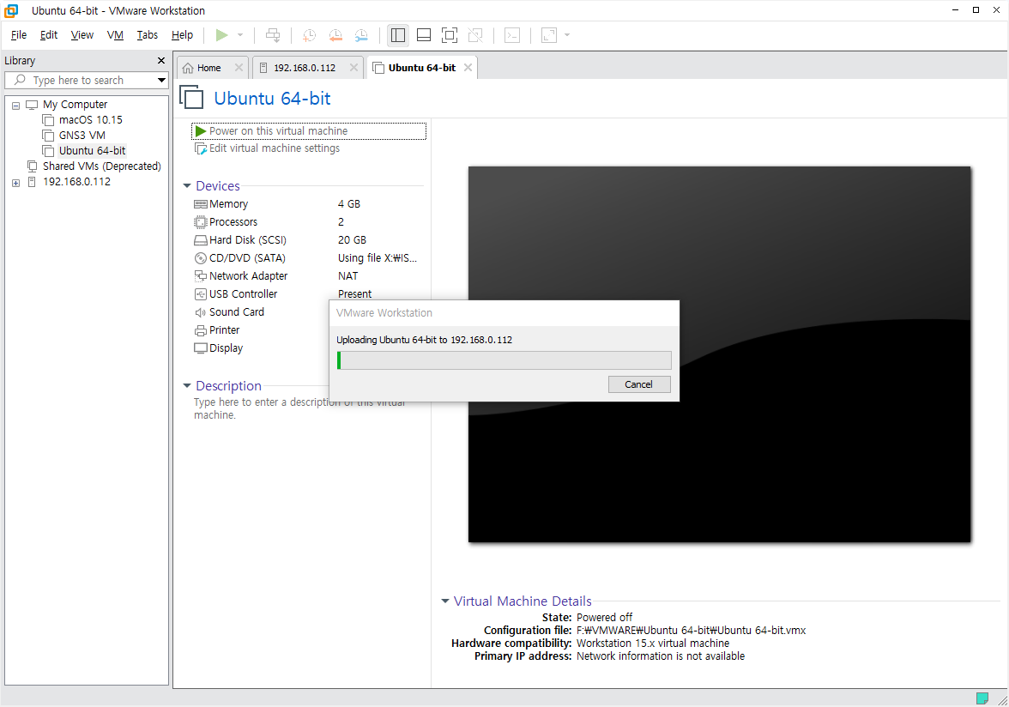Open the VM menu
This screenshot has width=1009, height=707.
(x=115, y=35)
